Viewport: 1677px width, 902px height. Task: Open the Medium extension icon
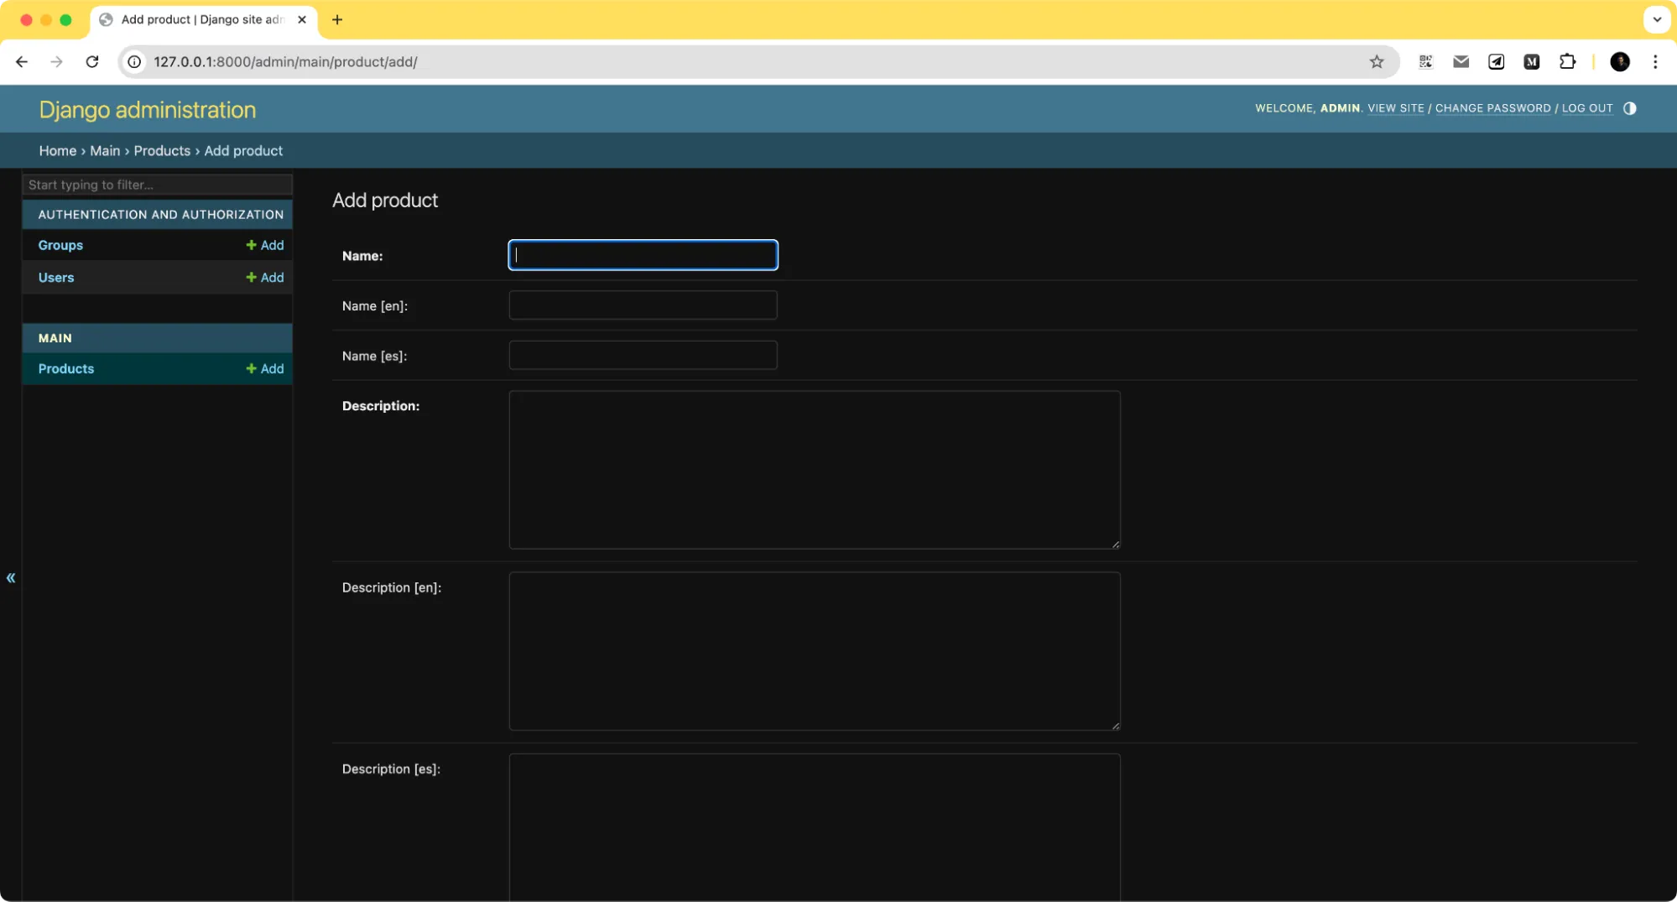[x=1532, y=61]
